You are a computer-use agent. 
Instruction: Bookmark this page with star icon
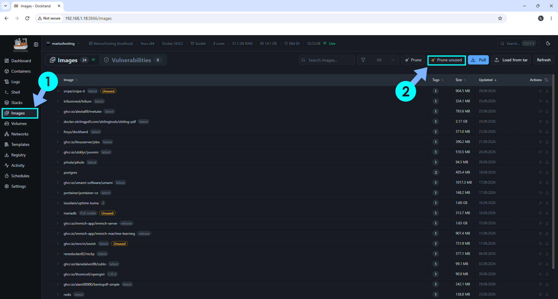500,18
